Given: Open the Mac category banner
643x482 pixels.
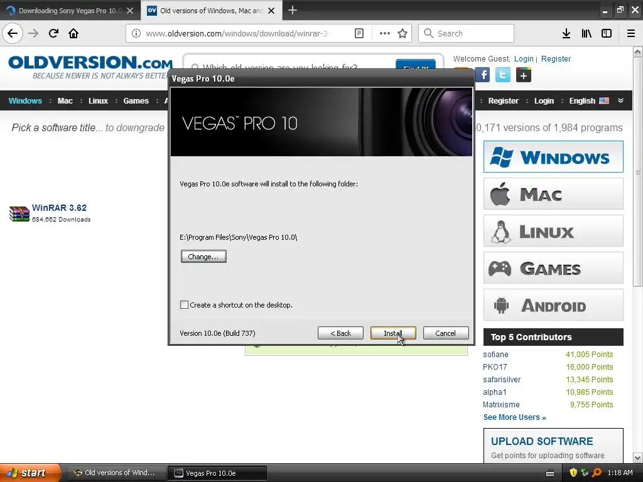Looking at the screenshot, I should [x=553, y=194].
